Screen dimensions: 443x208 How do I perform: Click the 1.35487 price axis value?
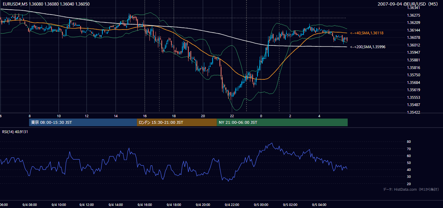coord(414,105)
